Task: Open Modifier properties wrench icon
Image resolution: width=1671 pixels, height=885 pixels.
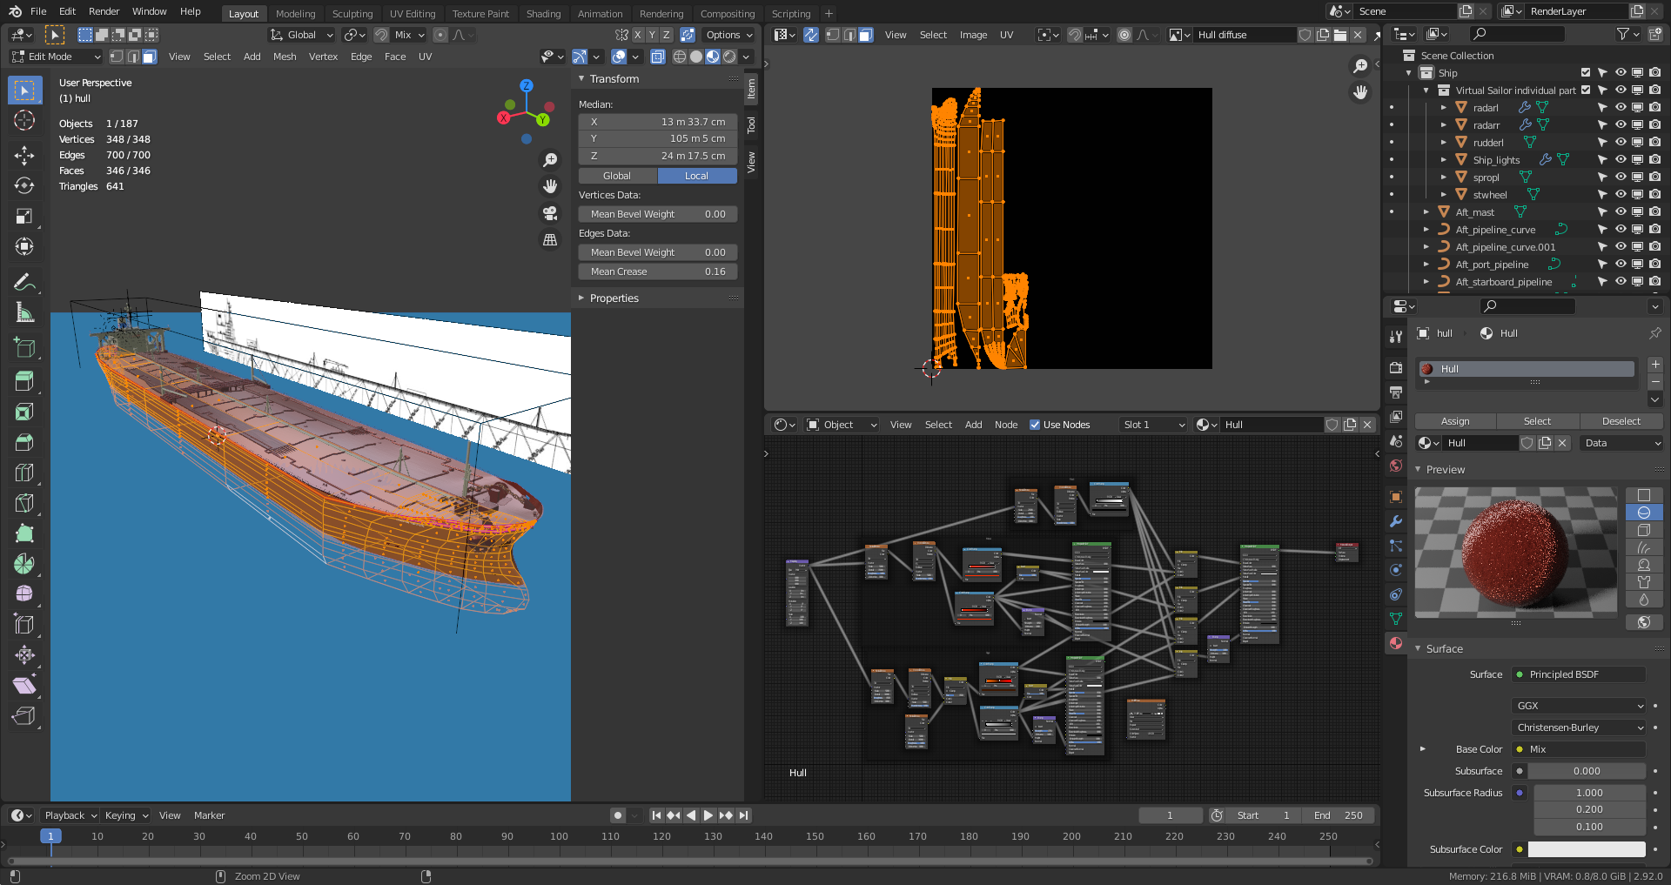Action: click(x=1396, y=521)
